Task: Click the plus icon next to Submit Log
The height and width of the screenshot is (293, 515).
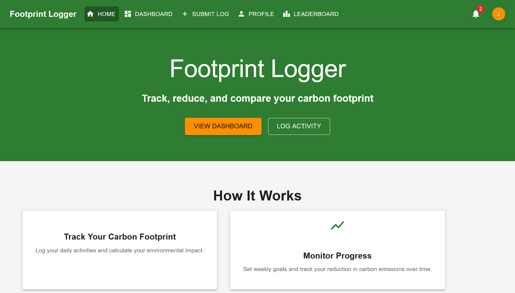Action: coord(185,14)
